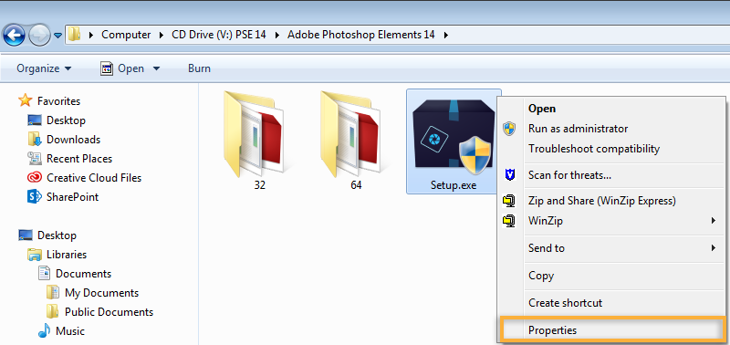Screen dimensions: 730x345
Task: Click the WinZip submenu arrow
Action: pos(714,220)
